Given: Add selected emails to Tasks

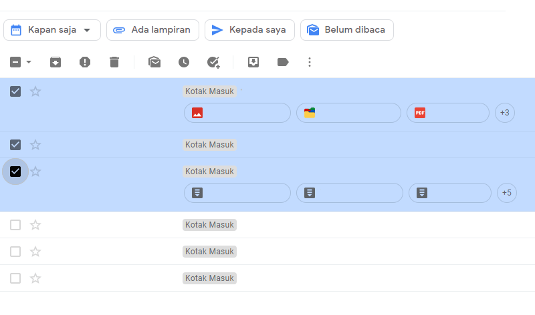Looking at the screenshot, I should click(213, 62).
